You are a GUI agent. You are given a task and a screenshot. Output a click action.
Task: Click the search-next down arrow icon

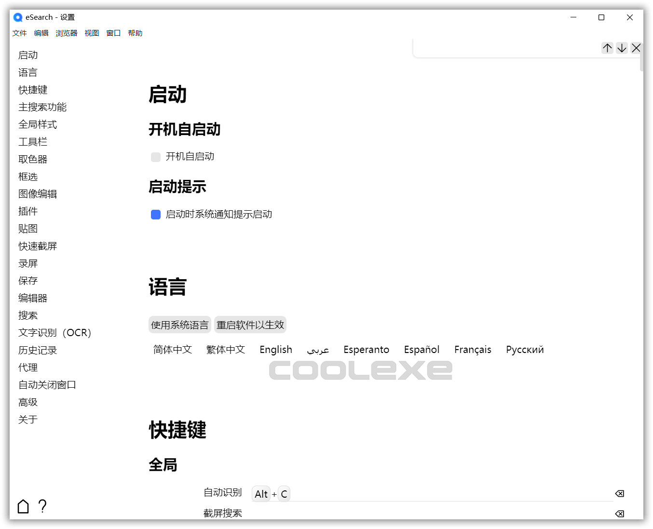(622, 48)
